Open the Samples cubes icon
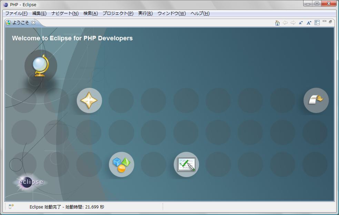Screen dimensions: 339x215 pos(121,164)
